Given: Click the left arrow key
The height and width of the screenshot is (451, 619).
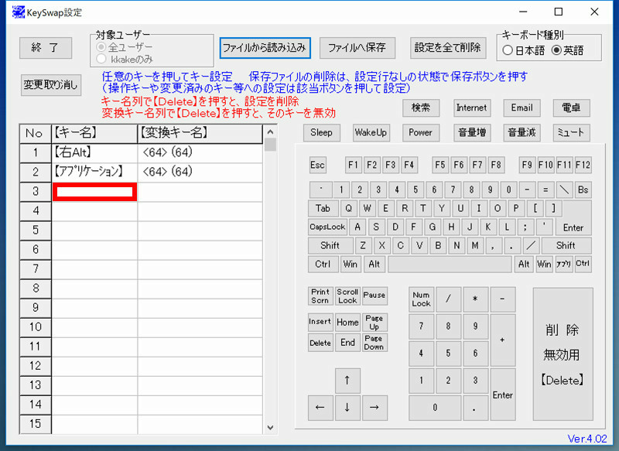Looking at the screenshot, I should pos(320,408).
